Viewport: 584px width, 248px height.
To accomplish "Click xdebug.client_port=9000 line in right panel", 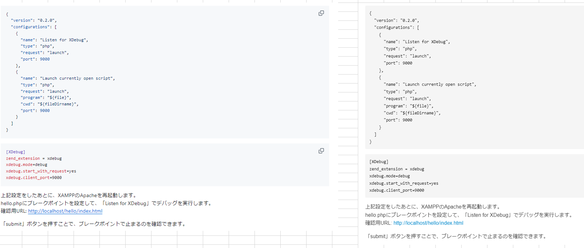I will 397,191.
